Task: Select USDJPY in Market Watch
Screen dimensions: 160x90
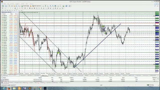Action: click(9, 20)
